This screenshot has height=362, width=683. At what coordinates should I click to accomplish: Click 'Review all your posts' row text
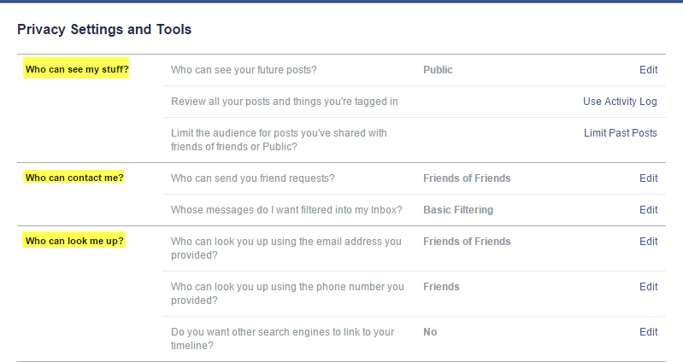click(x=285, y=102)
